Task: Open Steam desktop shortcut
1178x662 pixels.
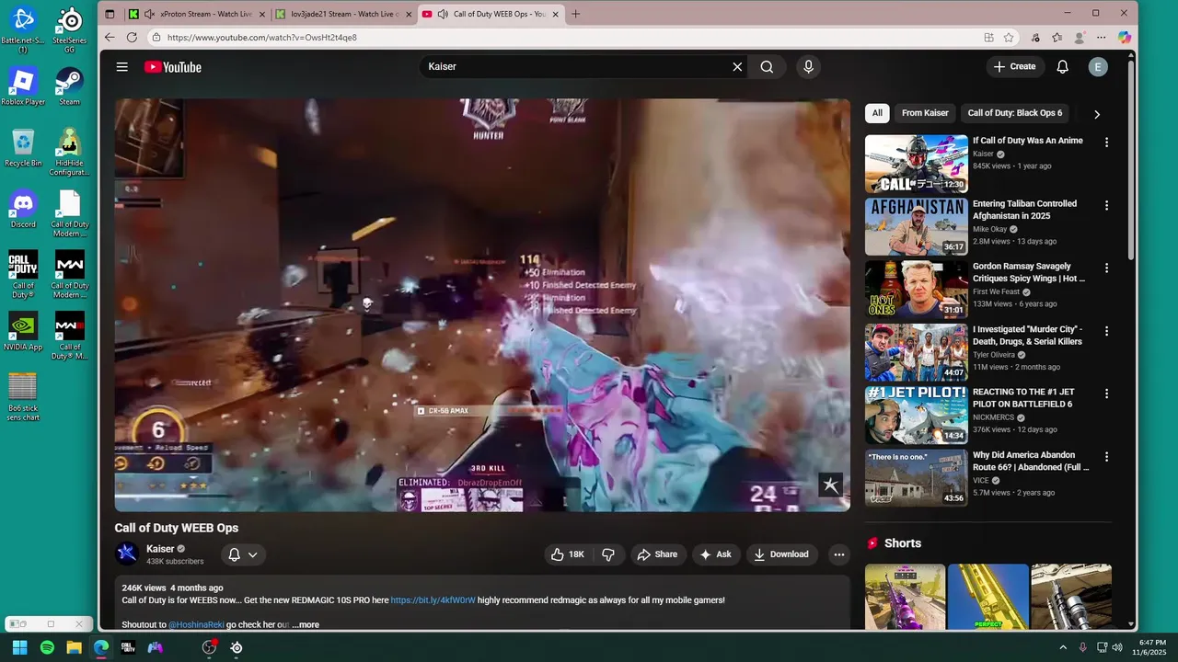Action: click(x=70, y=86)
